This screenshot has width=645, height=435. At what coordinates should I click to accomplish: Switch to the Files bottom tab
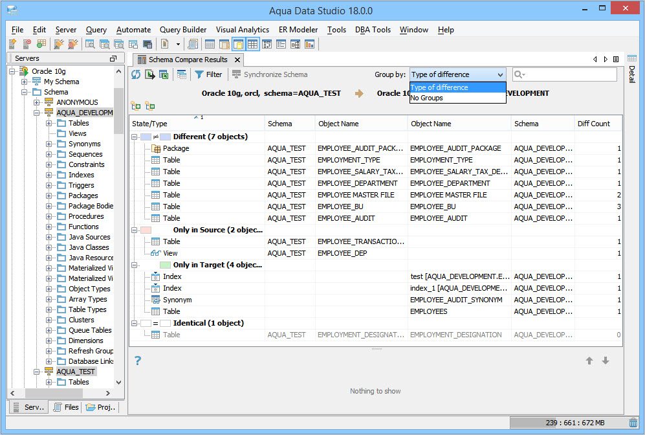tap(66, 407)
